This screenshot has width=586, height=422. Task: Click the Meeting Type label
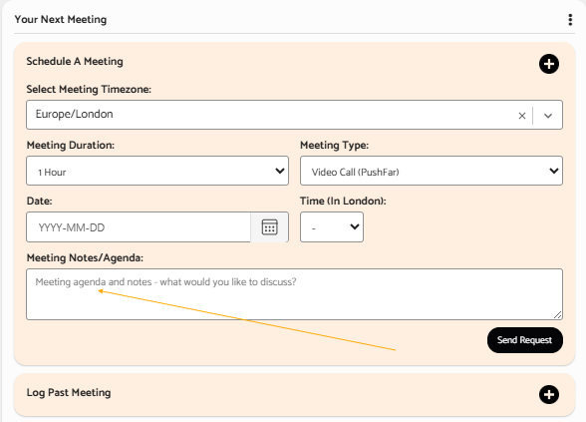(x=335, y=146)
